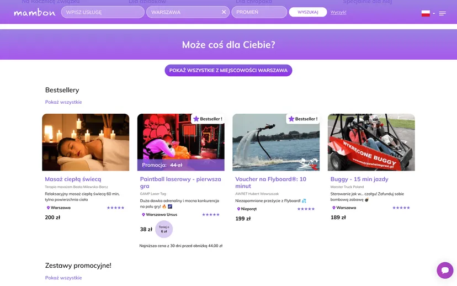This screenshot has height=286, width=457.
Task: Click 'Nieporęt' location text
Action: tap(249, 209)
